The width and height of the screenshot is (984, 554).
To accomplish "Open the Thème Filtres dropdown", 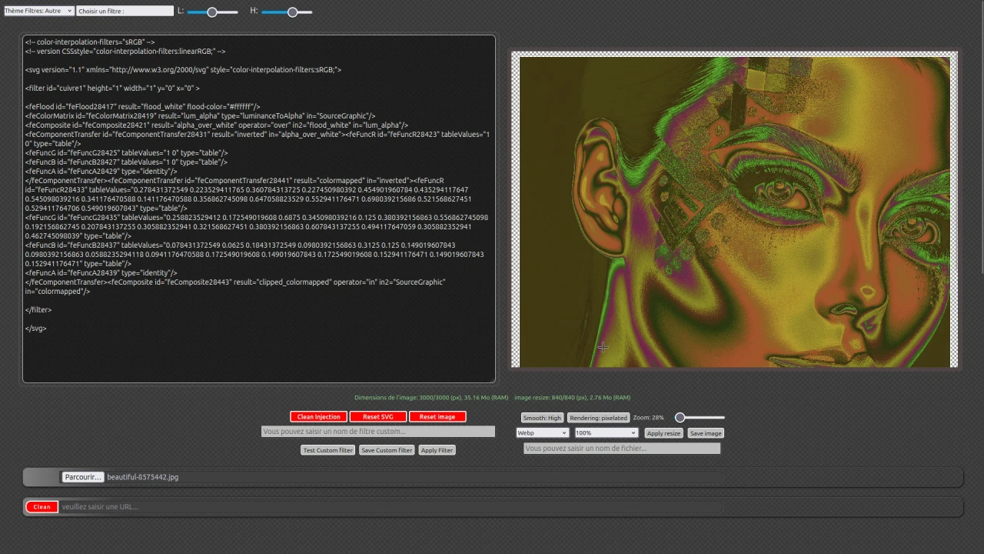I will click(38, 11).
